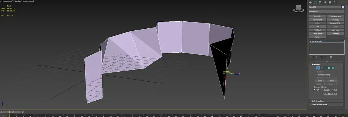Select SubObj preview selection radio
Viewport: 348px width, 117px height.
coord(322,90)
